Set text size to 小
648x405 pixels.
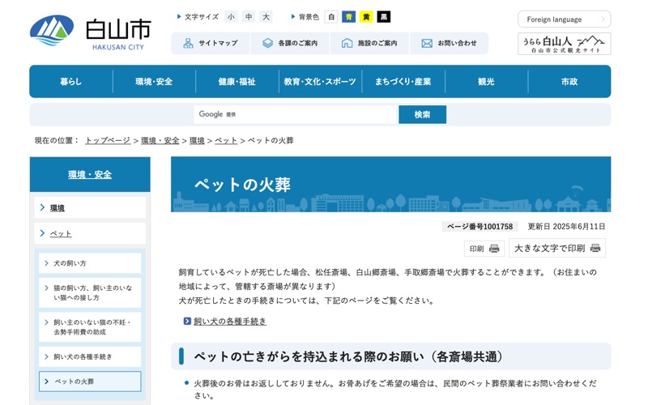click(231, 17)
